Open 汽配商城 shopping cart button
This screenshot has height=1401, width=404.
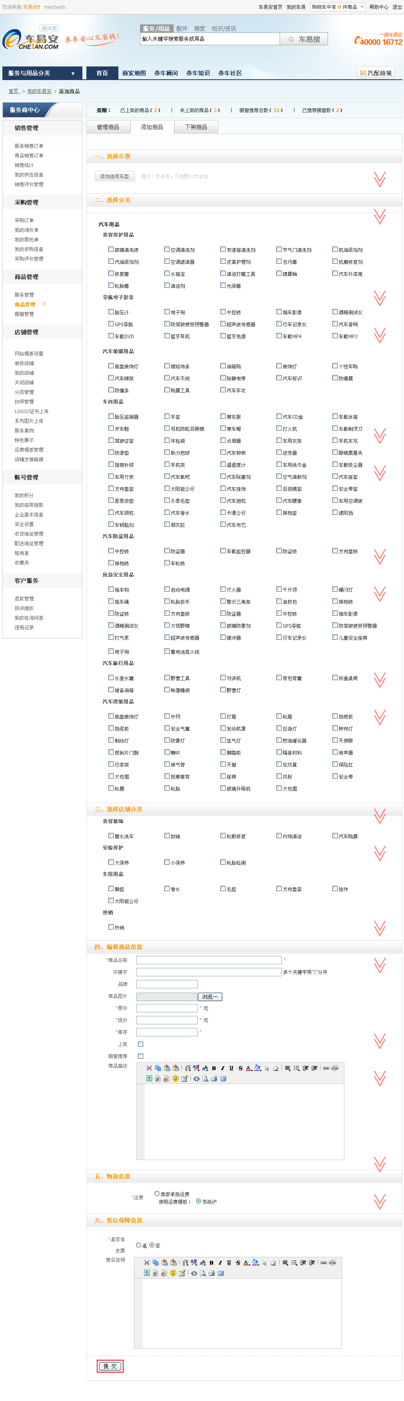[375, 73]
